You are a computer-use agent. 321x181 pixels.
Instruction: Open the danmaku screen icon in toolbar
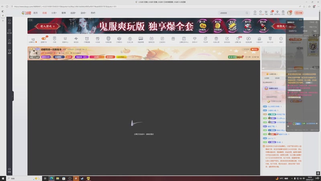pos(141,39)
